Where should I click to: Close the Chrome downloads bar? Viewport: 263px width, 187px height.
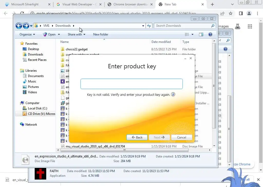[258, 180]
